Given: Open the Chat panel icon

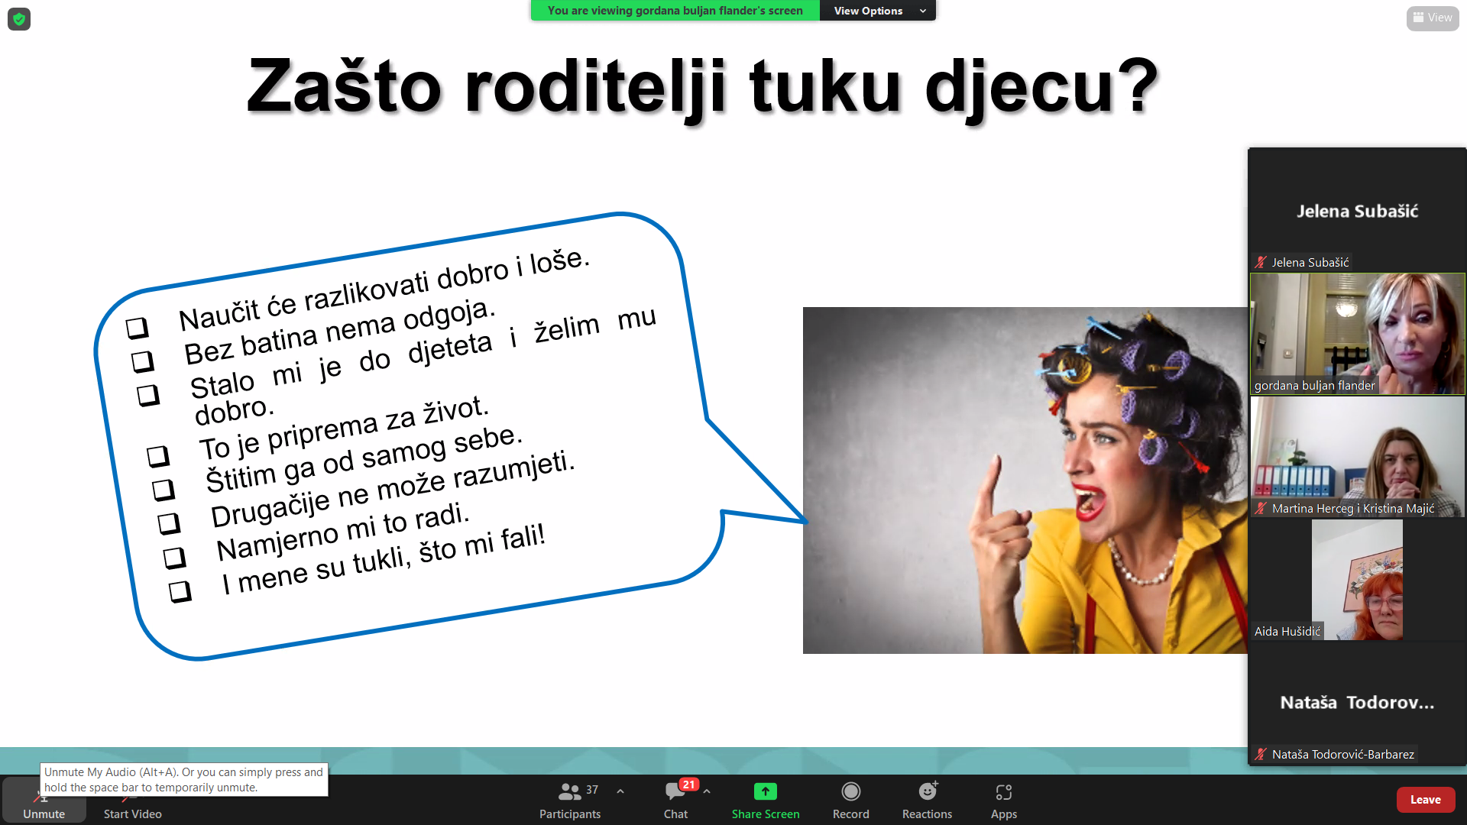Looking at the screenshot, I should tap(675, 792).
